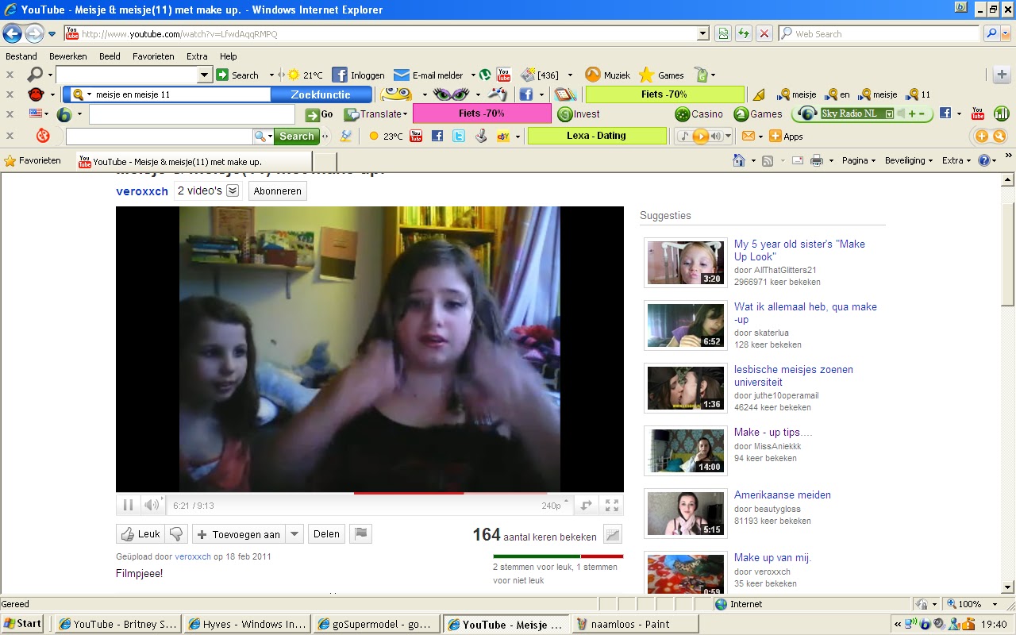Go back with the browser back arrow

tap(13, 33)
